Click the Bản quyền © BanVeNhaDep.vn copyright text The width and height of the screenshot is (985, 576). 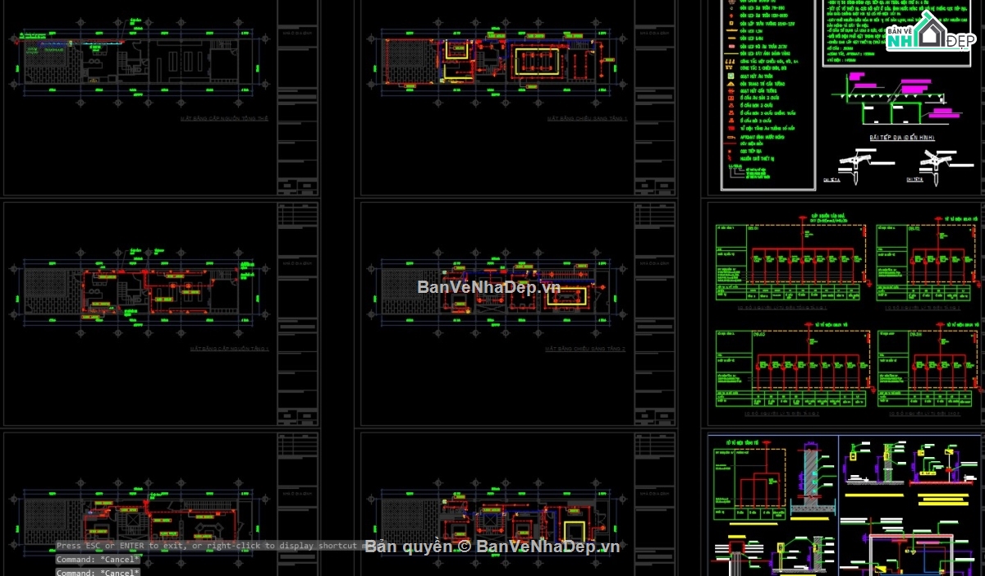pos(492,546)
